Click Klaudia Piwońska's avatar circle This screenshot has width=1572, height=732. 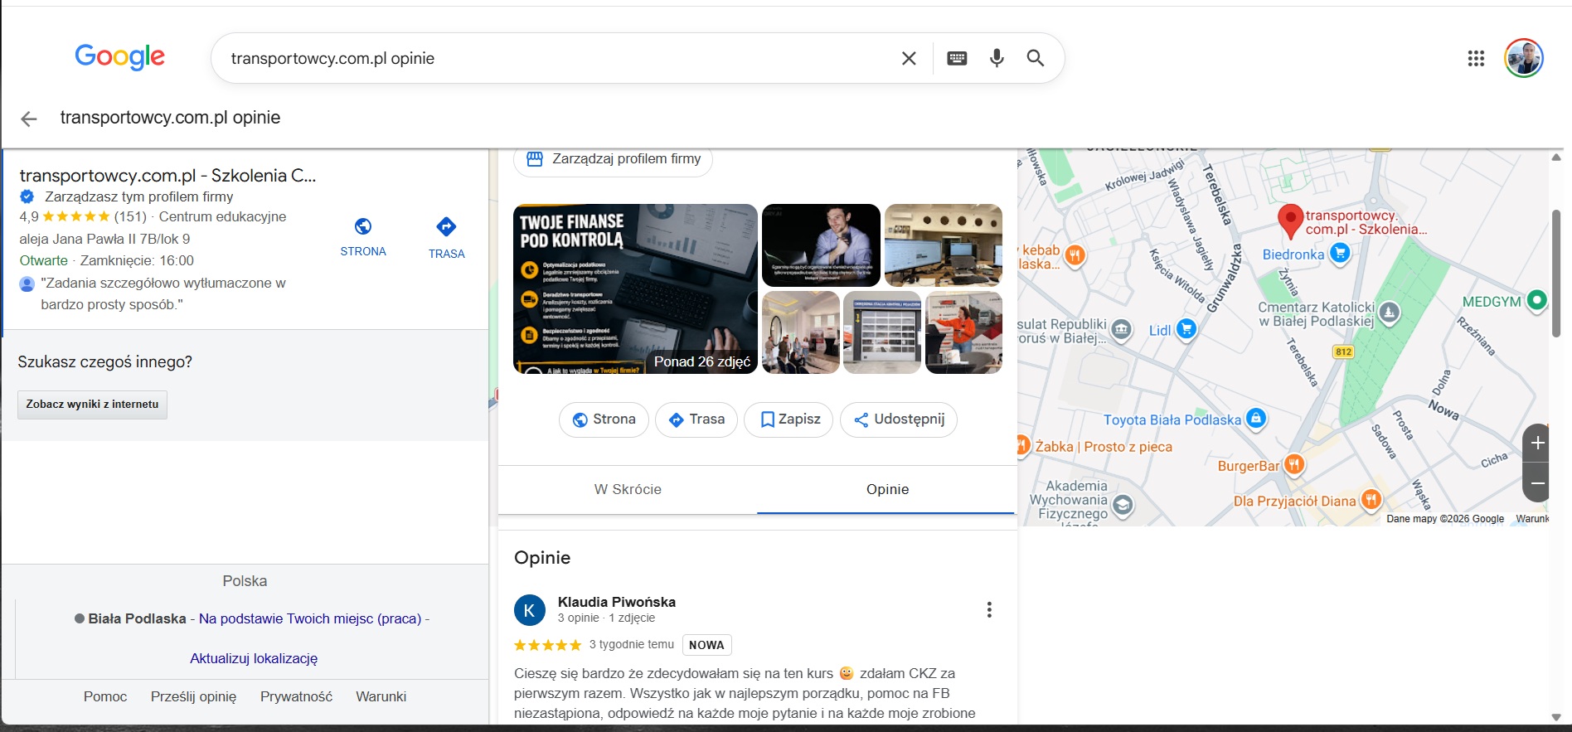click(530, 610)
